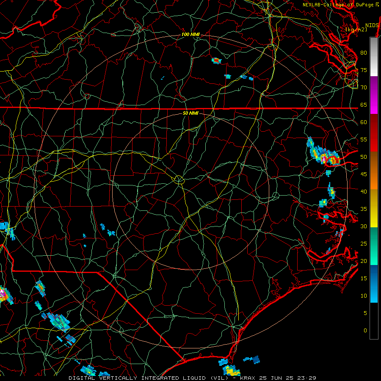Click the NEXLAB-College of DuPage label
Image resolution: width=381 pixels, height=381 pixels.
[338, 5]
